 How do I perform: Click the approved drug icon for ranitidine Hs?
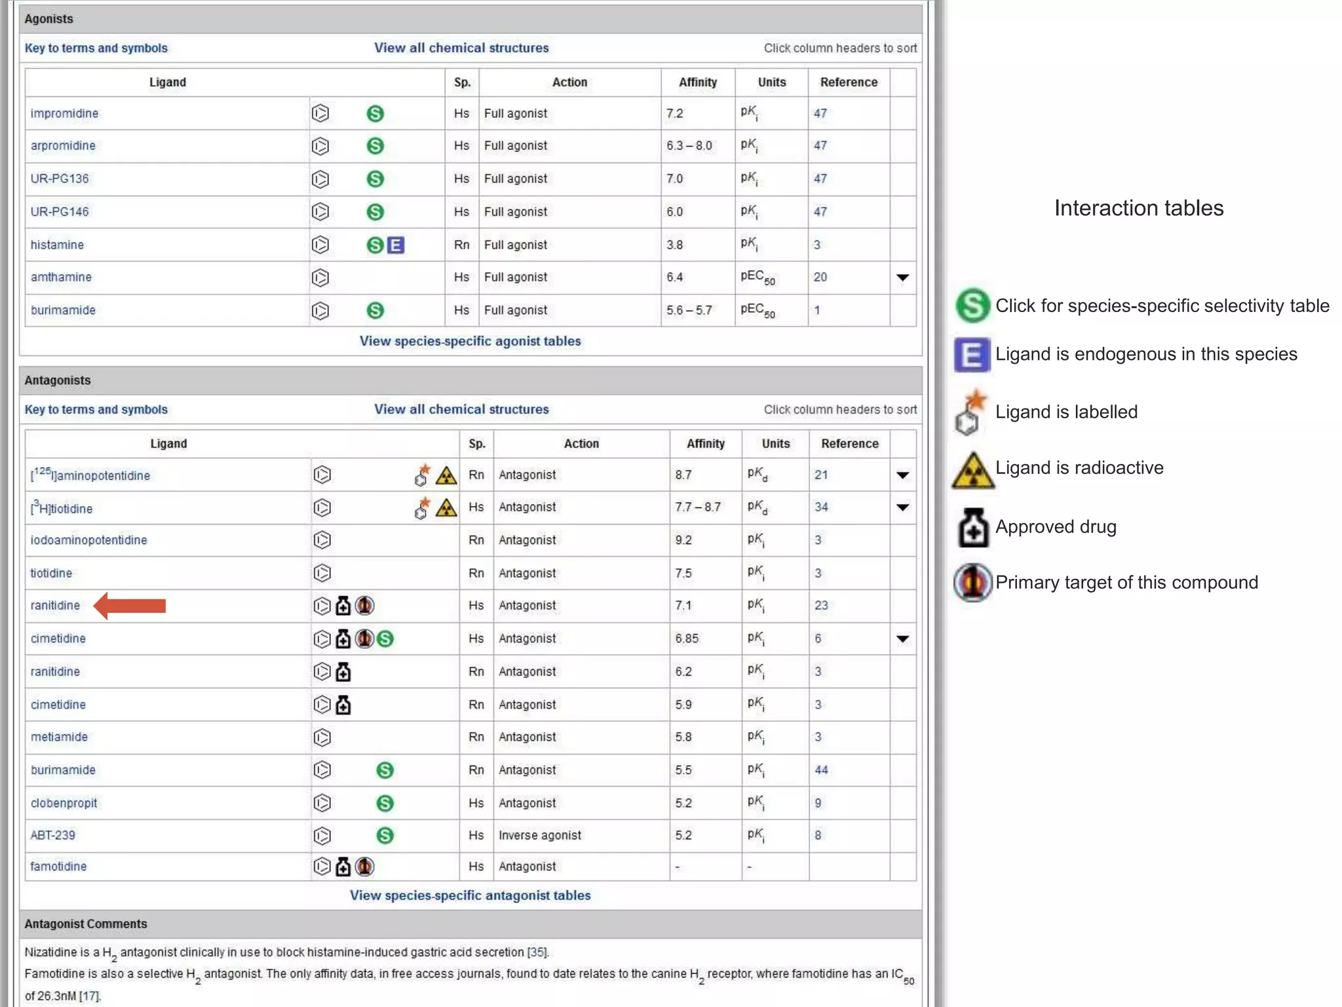coord(343,606)
